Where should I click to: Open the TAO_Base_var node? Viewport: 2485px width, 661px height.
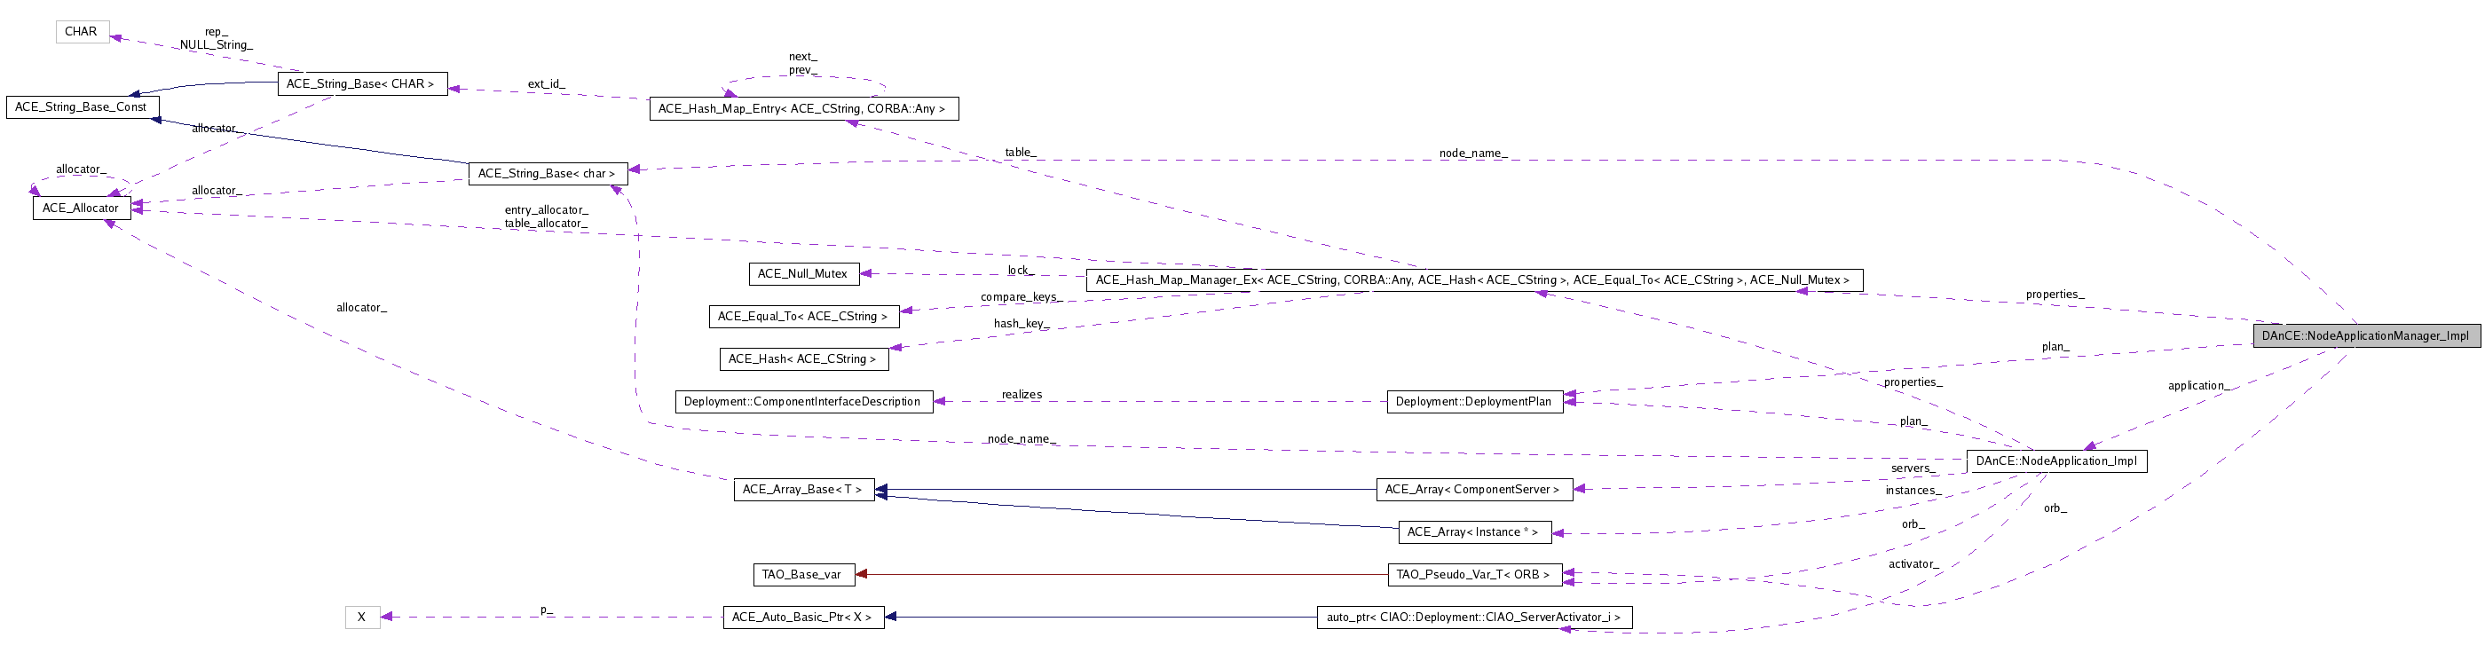803,574
